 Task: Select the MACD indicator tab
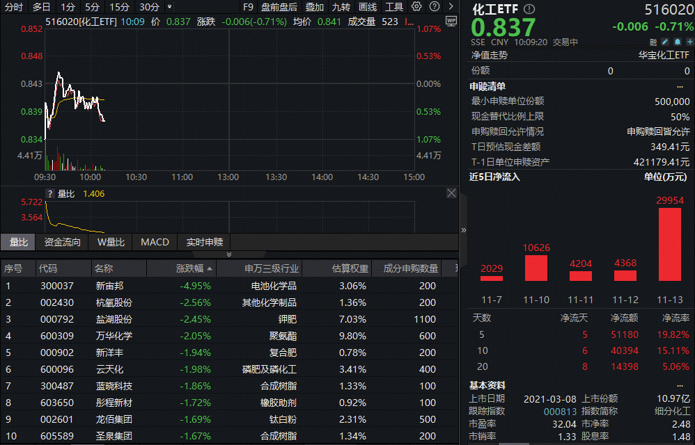point(155,242)
